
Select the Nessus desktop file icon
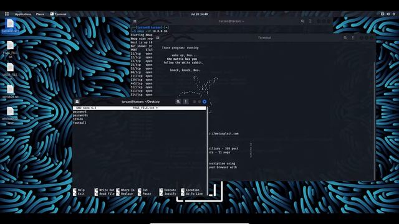point(10,26)
